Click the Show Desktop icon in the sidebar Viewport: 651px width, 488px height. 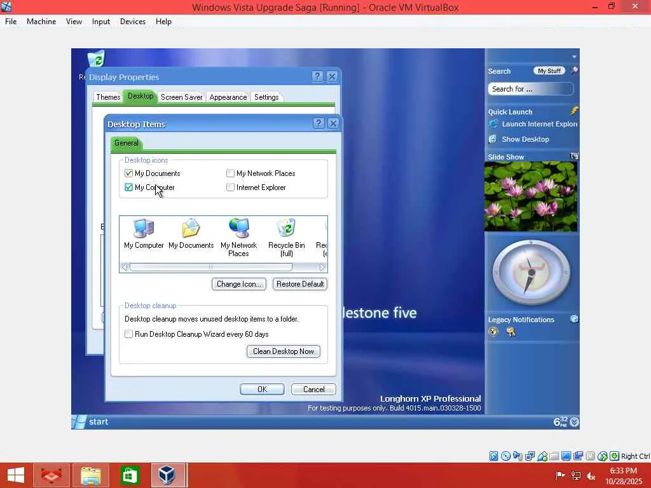point(493,139)
